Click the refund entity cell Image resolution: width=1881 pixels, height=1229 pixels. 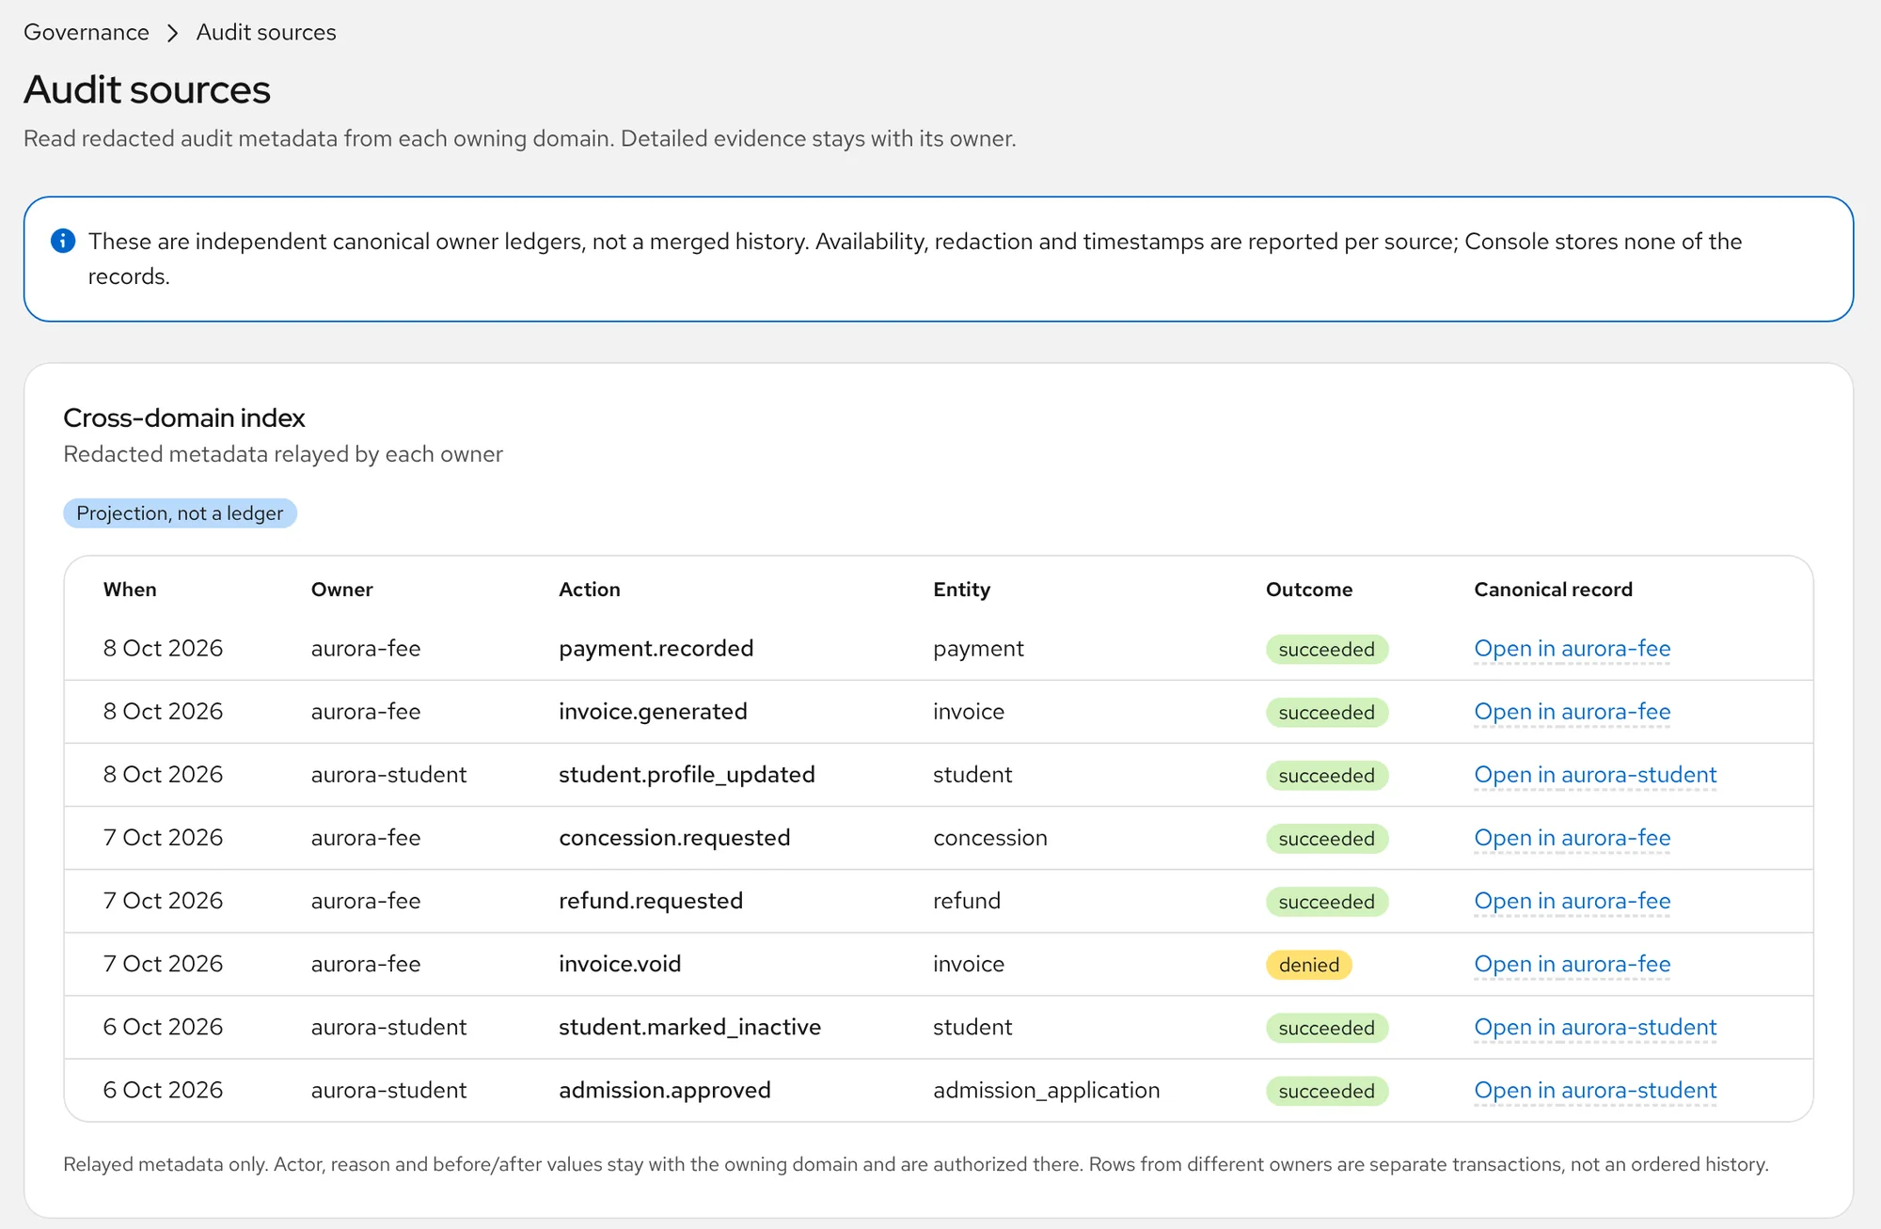(967, 901)
